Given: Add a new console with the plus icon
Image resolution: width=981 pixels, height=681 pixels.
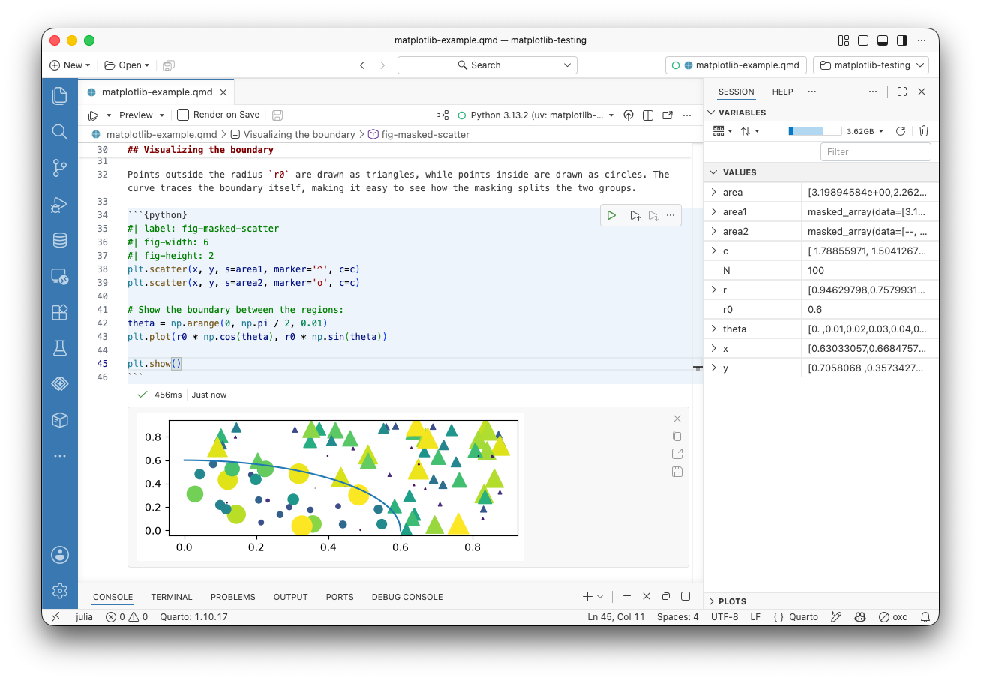Looking at the screenshot, I should point(587,597).
